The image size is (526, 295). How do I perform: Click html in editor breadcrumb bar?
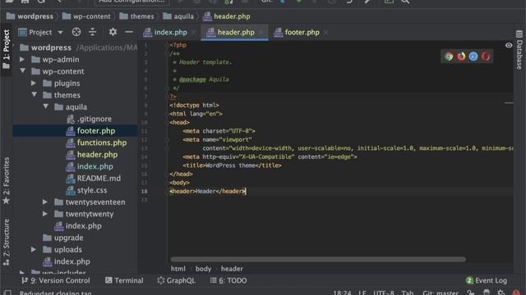(x=178, y=269)
